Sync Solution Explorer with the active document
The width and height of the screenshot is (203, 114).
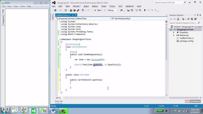[x=188, y=19]
